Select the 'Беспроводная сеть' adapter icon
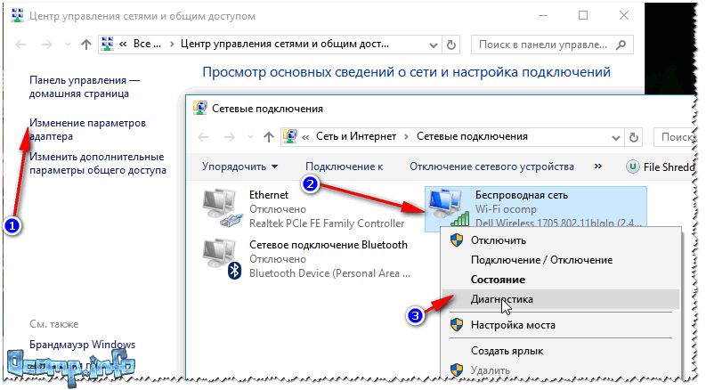Screen dimensions: 706x390 pyautogui.click(x=449, y=207)
